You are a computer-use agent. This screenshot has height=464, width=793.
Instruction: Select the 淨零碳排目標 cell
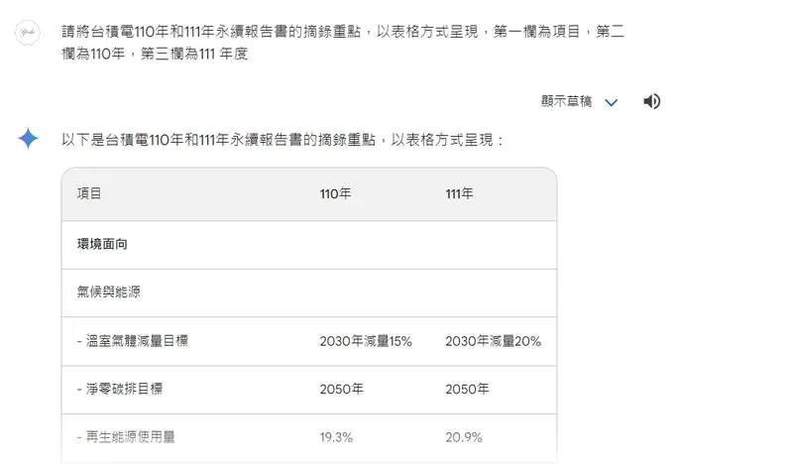120,389
